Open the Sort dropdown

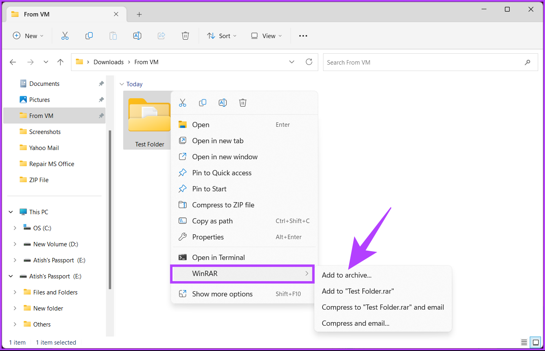[x=222, y=36]
